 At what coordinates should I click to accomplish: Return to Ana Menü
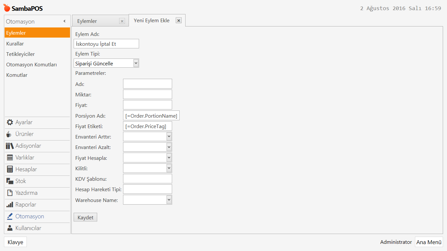pyautogui.click(x=429, y=242)
